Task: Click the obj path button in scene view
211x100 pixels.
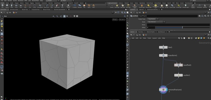Action: click(x=9, y=12)
